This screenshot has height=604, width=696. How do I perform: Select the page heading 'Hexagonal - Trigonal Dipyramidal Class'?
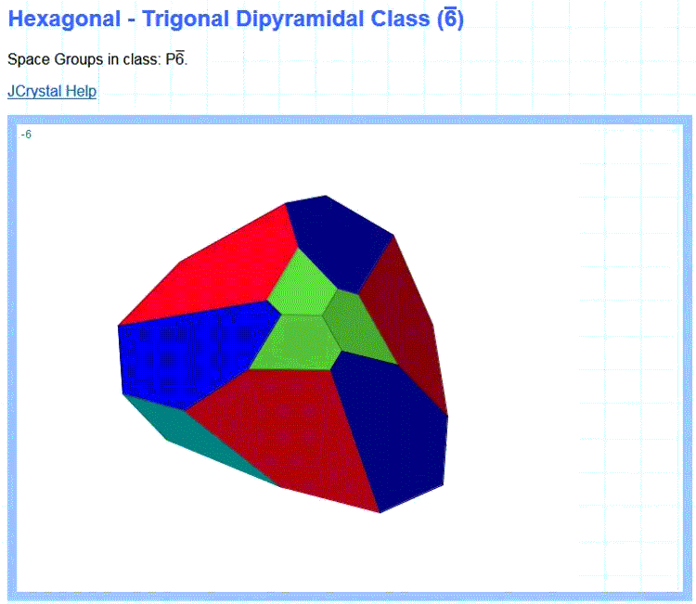click(x=236, y=19)
